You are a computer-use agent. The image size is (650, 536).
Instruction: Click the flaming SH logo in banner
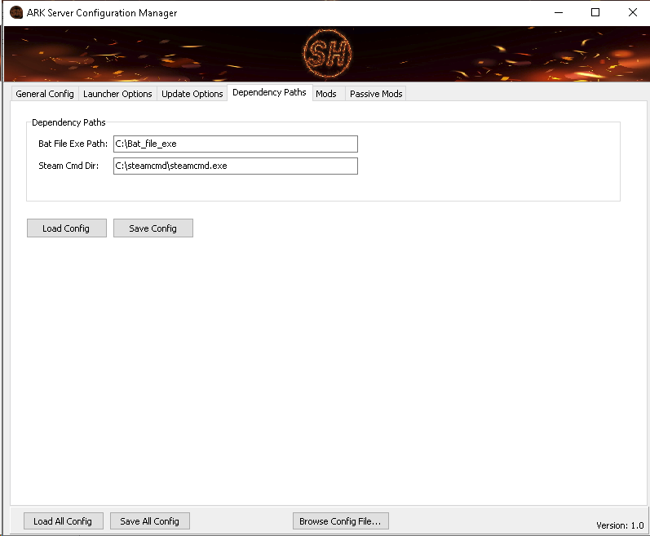[326, 54]
